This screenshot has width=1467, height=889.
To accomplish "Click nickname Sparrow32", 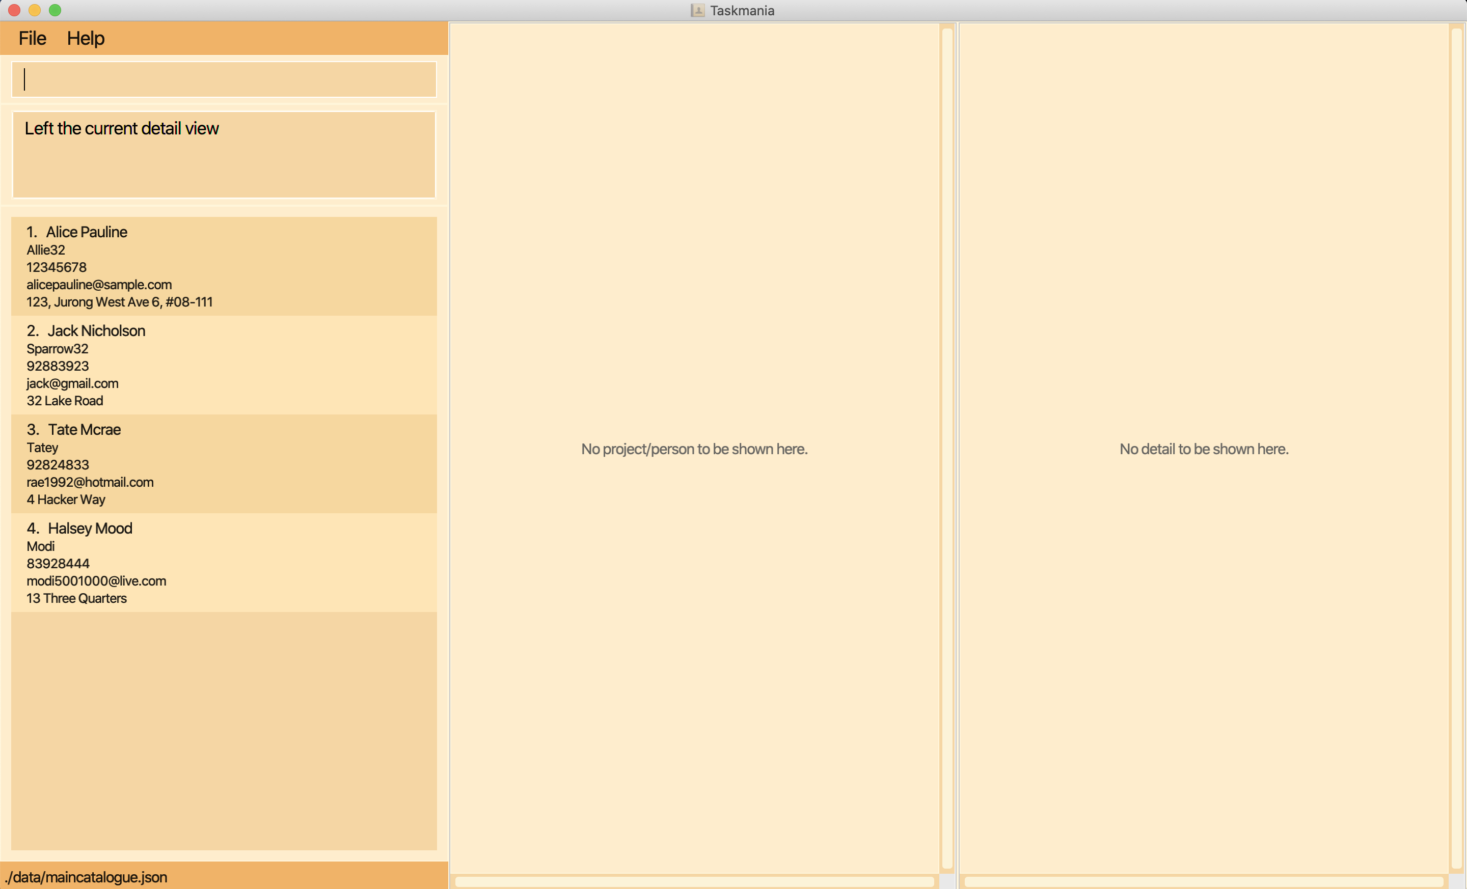I will (x=57, y=349).
